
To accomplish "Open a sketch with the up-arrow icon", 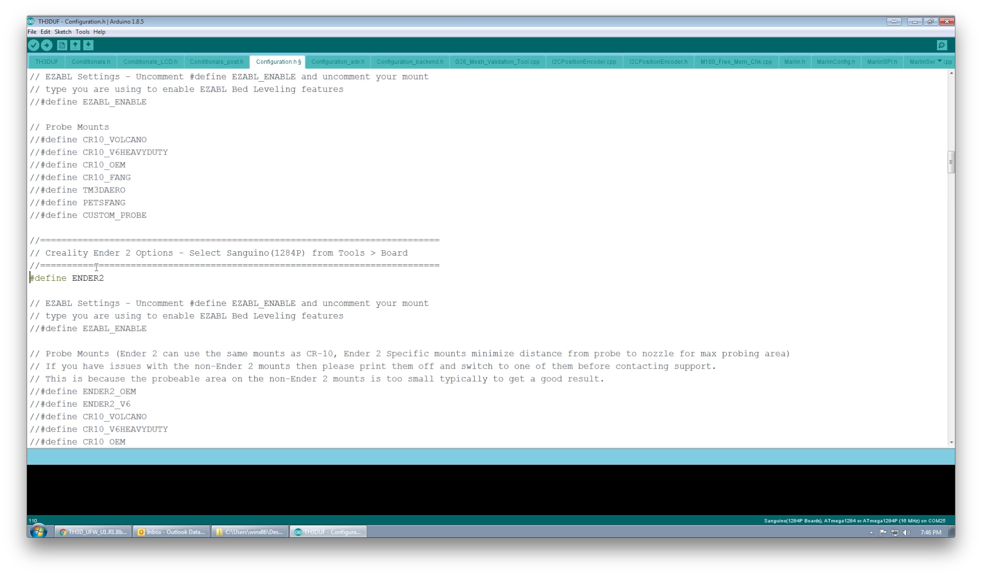I will 75,45.
